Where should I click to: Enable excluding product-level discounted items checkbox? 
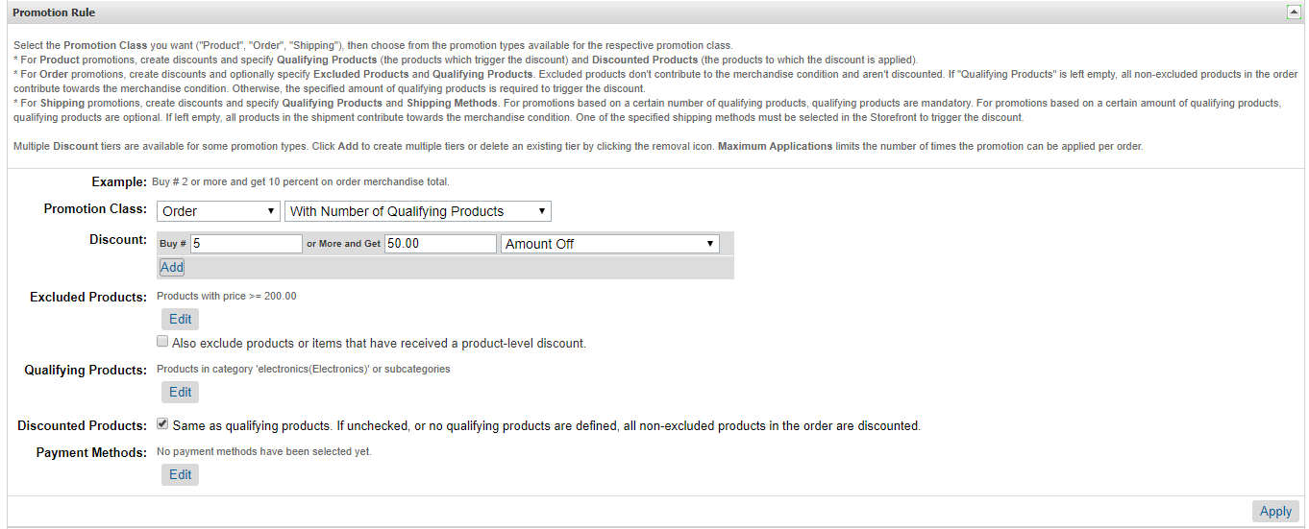(x=162, y=342)
